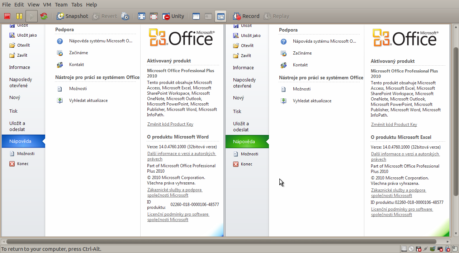
Task: Open the Edit menu
Action: pos(19,5)
